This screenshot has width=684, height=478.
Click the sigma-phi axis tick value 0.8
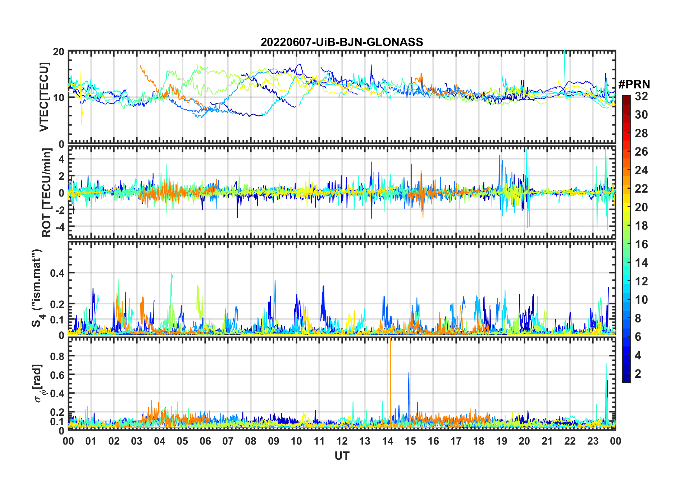pos(57,356)
